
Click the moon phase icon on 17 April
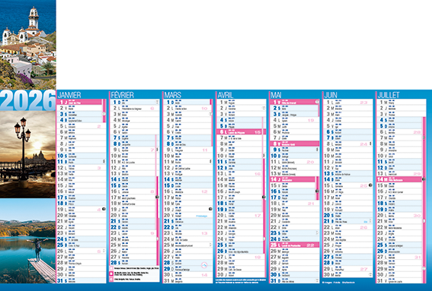(x=264, y=197)
